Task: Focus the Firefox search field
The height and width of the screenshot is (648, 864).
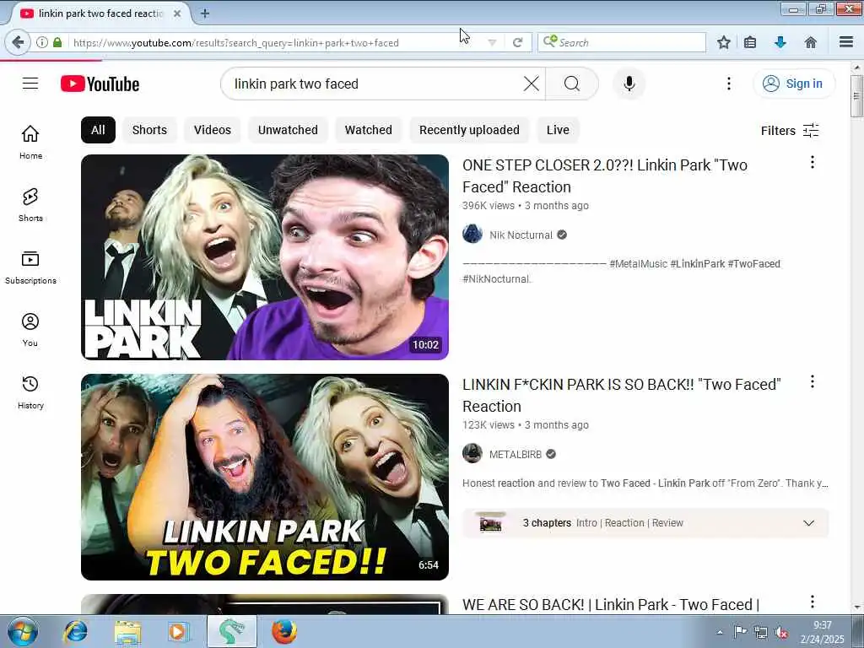Action: pyautogui.click(x=622, y=42)
